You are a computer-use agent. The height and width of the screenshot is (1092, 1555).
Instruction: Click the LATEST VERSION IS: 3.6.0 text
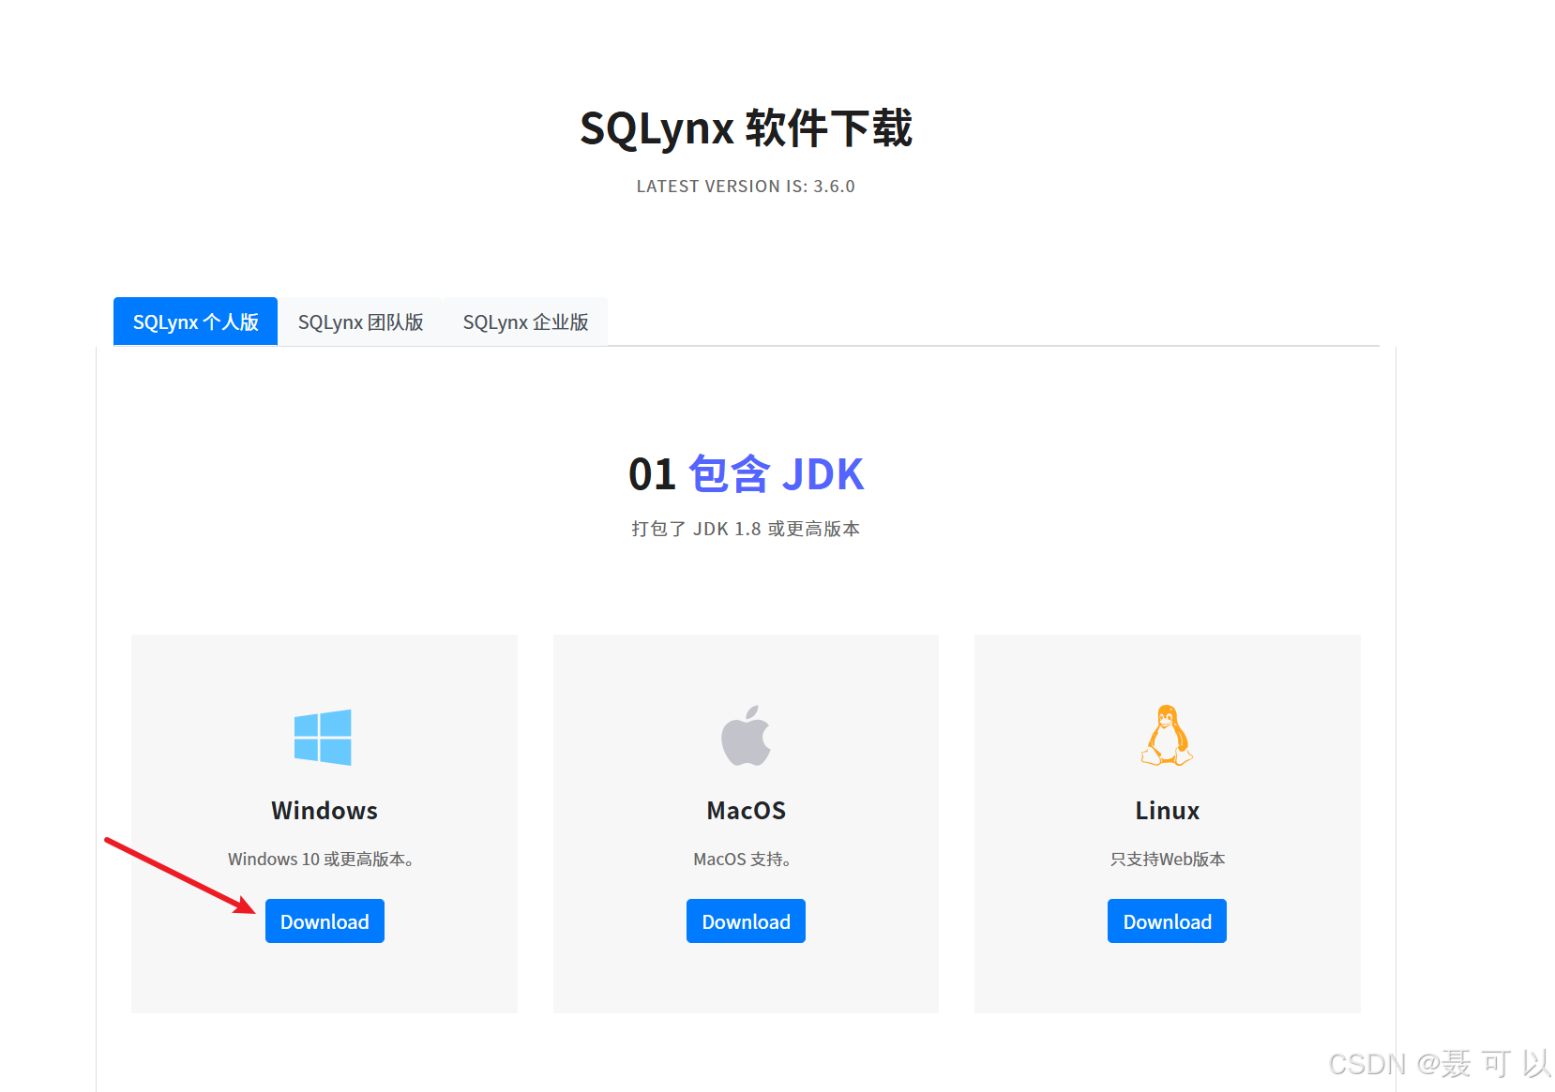coord(746,187)
